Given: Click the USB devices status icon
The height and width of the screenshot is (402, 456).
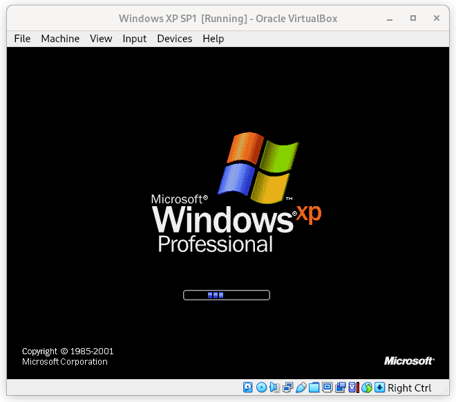Looking at the screenshot, I should 301,387.
